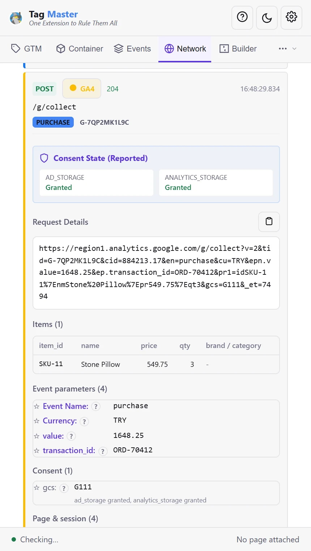Click the 1648.25 value text
The height and width of the screenshot is (551, 311).
[128, 435]
